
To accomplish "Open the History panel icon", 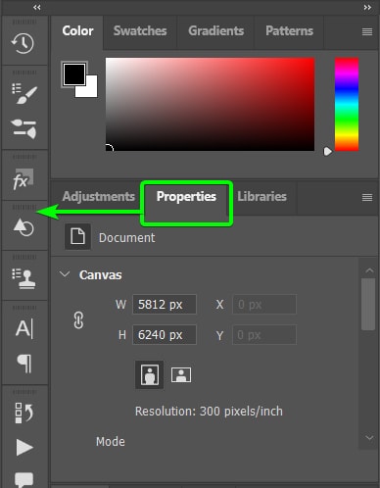I will (23, 43).
